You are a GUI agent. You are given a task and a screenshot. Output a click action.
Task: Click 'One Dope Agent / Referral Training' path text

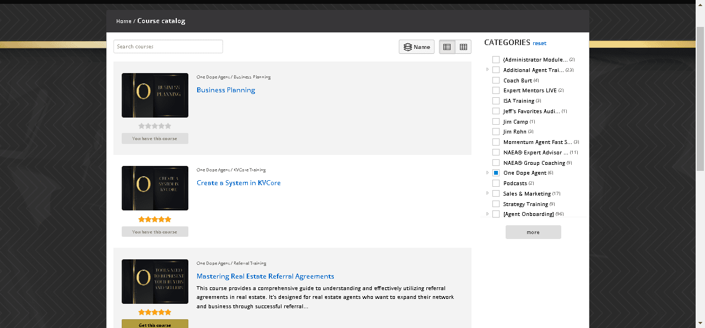tap(231, 264)
